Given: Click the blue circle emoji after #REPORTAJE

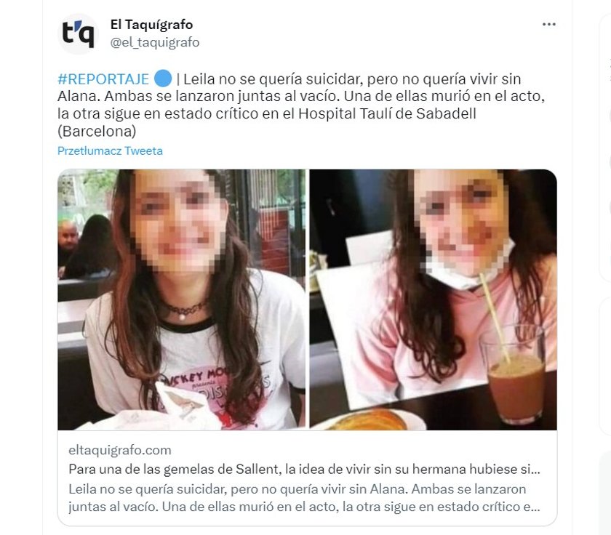Looking at the screenshot, I should (x=163, y=79).
